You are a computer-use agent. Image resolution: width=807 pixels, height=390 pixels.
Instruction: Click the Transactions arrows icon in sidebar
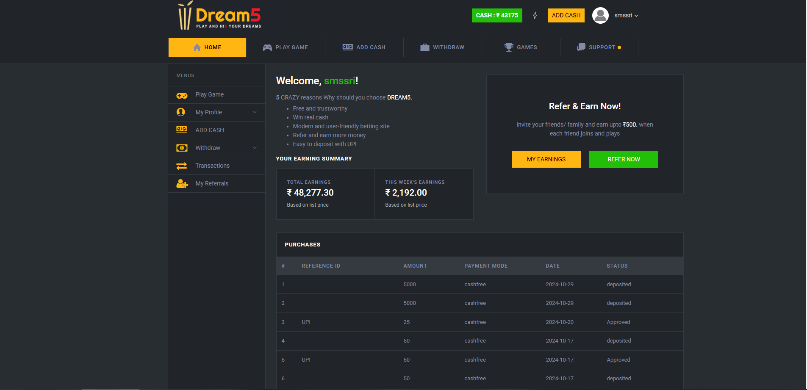pos(182,166)
